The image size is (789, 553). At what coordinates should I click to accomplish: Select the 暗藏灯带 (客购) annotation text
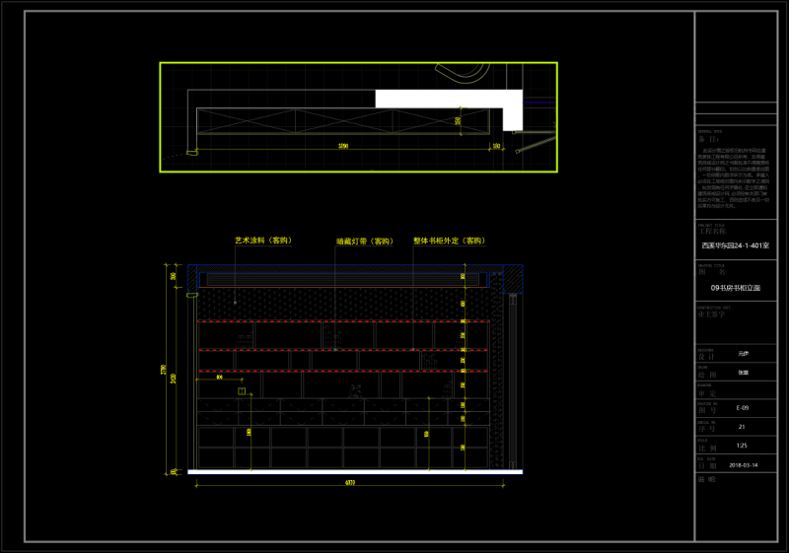pos(364,240)
